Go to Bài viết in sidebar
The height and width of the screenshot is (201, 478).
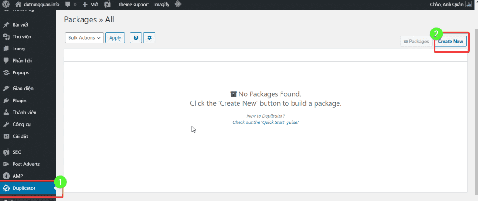tap(21, 25)
